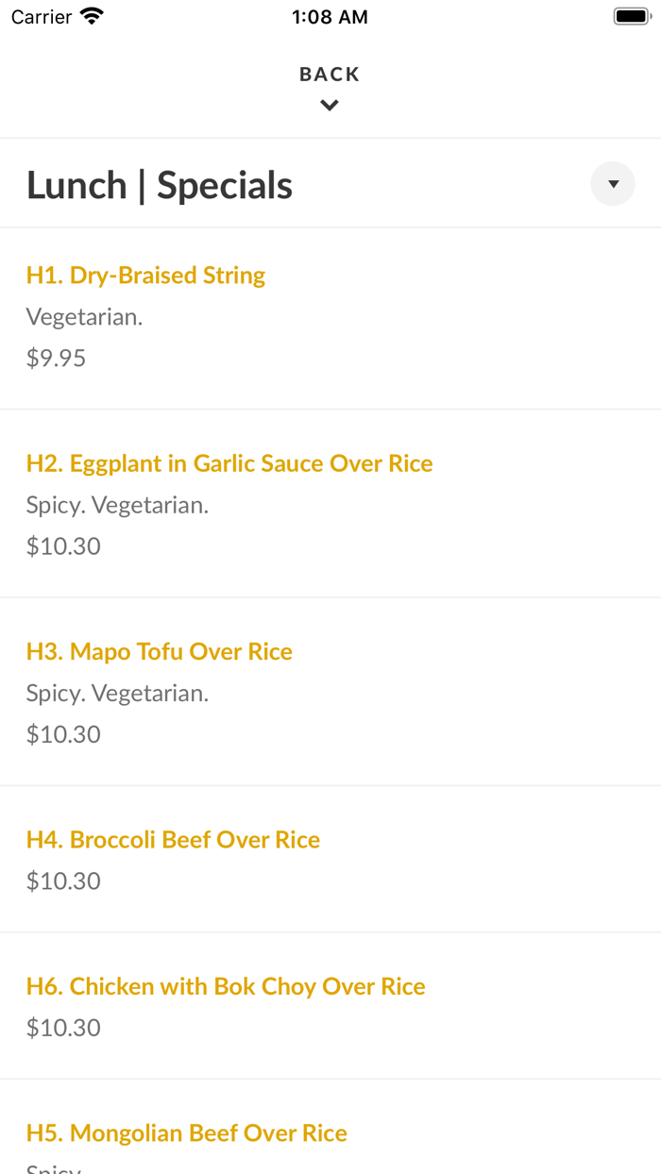
Task: Open H2. Eggplant in Garlic Sauce Over Rice
Action: pos(229,463)
